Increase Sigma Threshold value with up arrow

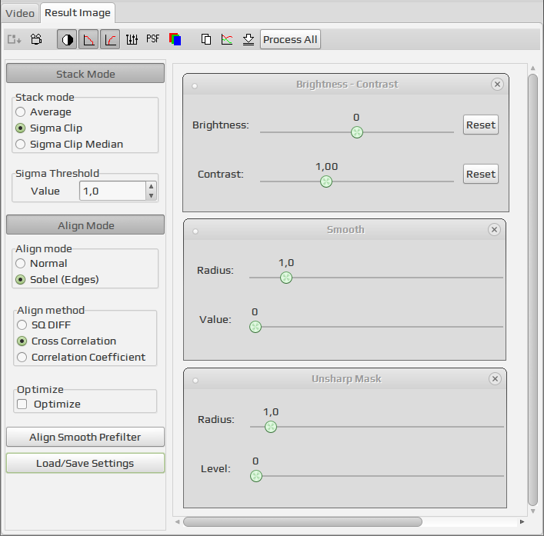click(151, 187)
